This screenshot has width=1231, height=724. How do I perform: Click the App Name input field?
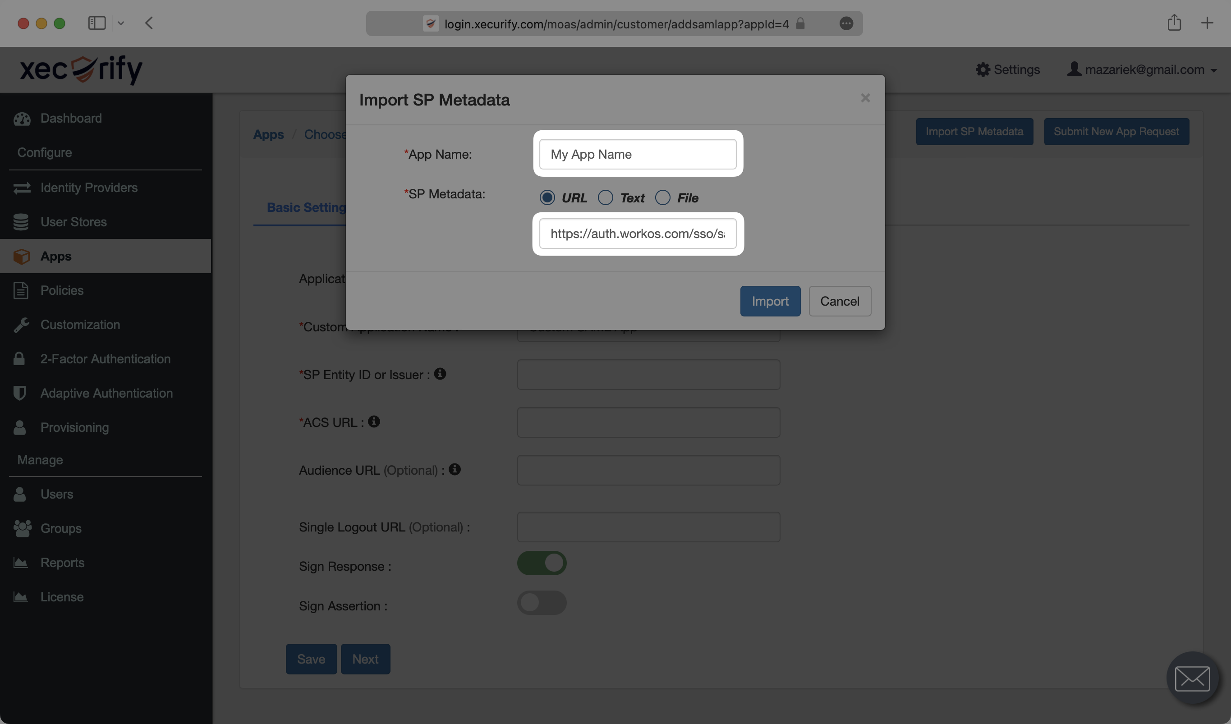pyautogui.click(x=637, y=153)
